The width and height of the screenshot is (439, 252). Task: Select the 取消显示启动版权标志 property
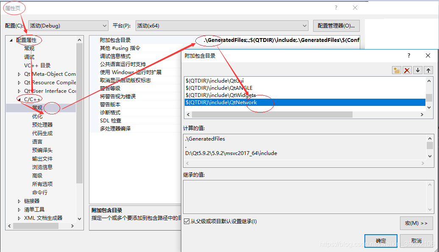click(x=125, y=80)
